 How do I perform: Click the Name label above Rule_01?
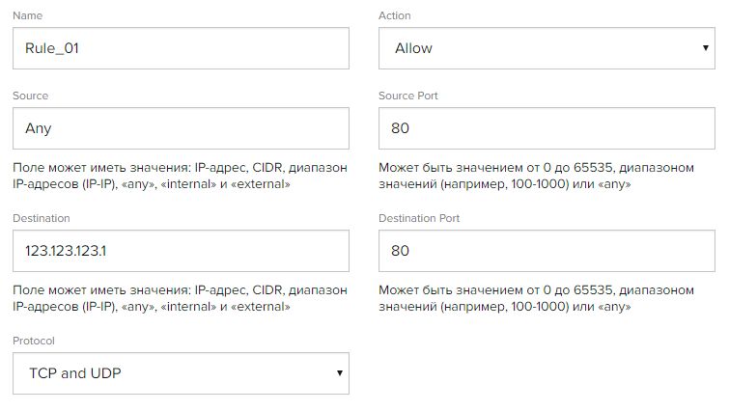tap(28, 16)
